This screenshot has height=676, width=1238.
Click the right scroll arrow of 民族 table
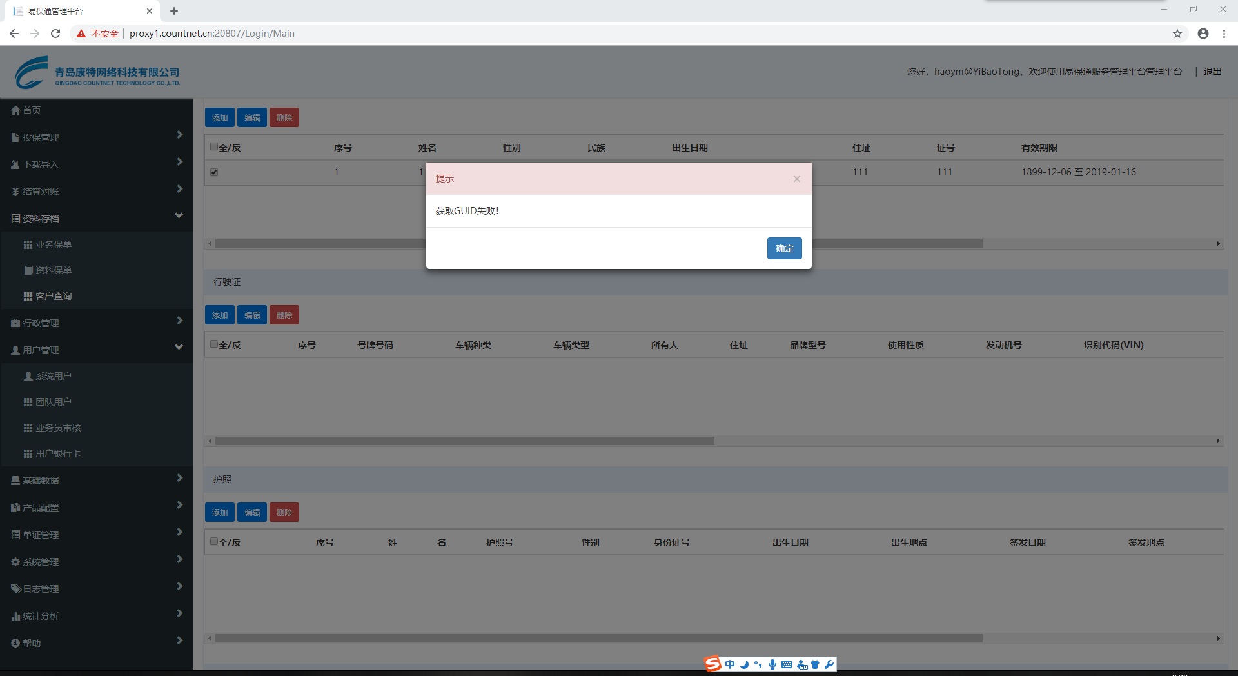click(1218, 244)
